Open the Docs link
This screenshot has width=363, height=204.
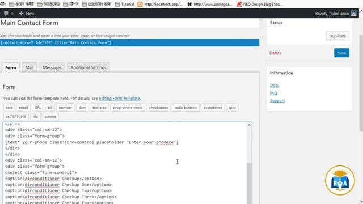275,86
